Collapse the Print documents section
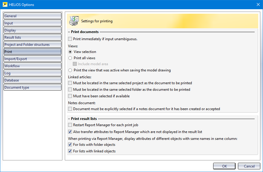Screen dimensions: 263x172 69,32
